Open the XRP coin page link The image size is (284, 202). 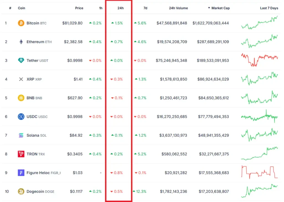tap(34, 79)
